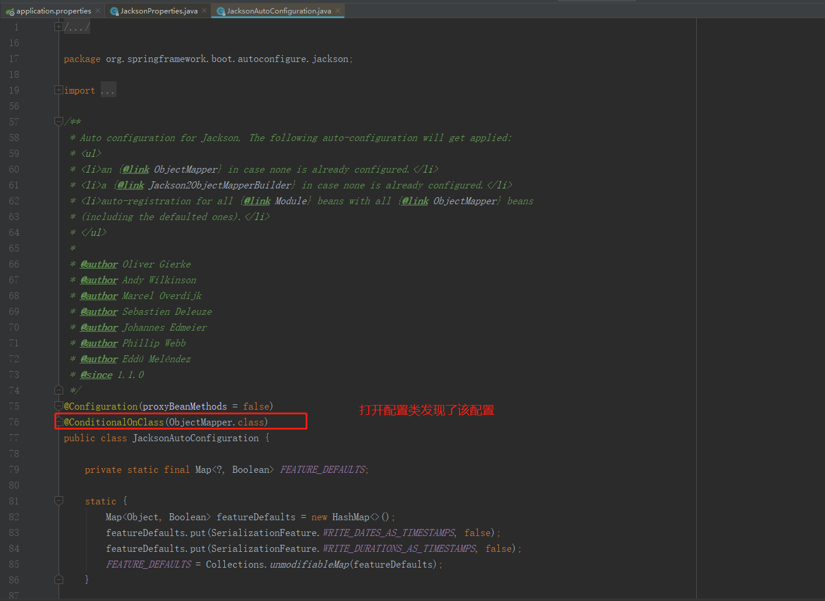Click the @author tag for Phillip Webb
Viewport: 825px width, 601px height.
click(x=99, y=343)
